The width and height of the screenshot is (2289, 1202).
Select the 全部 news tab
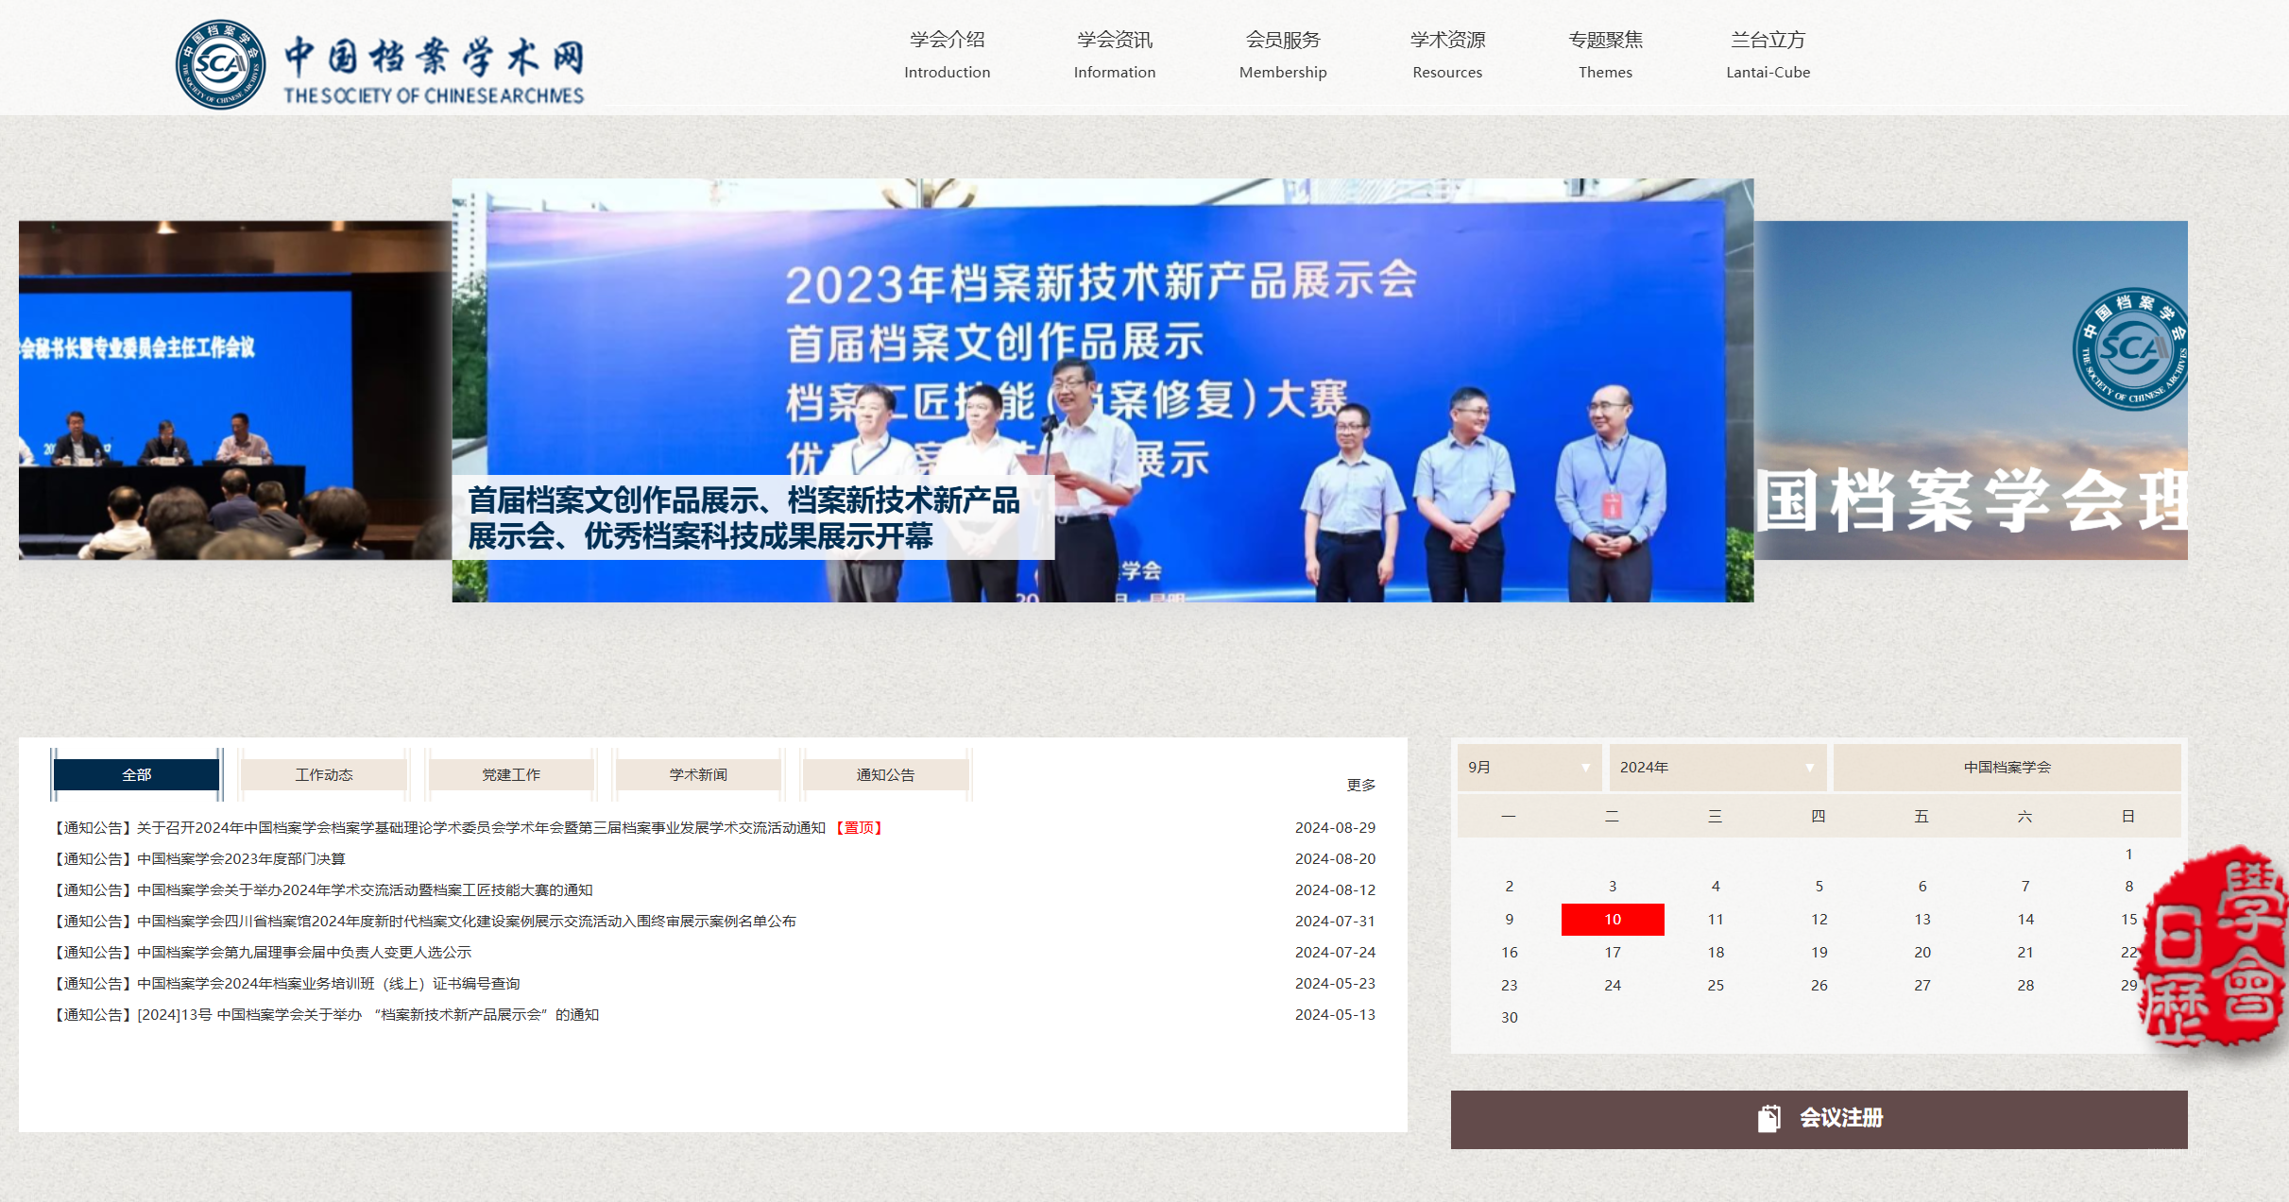[x=136, y=774]
